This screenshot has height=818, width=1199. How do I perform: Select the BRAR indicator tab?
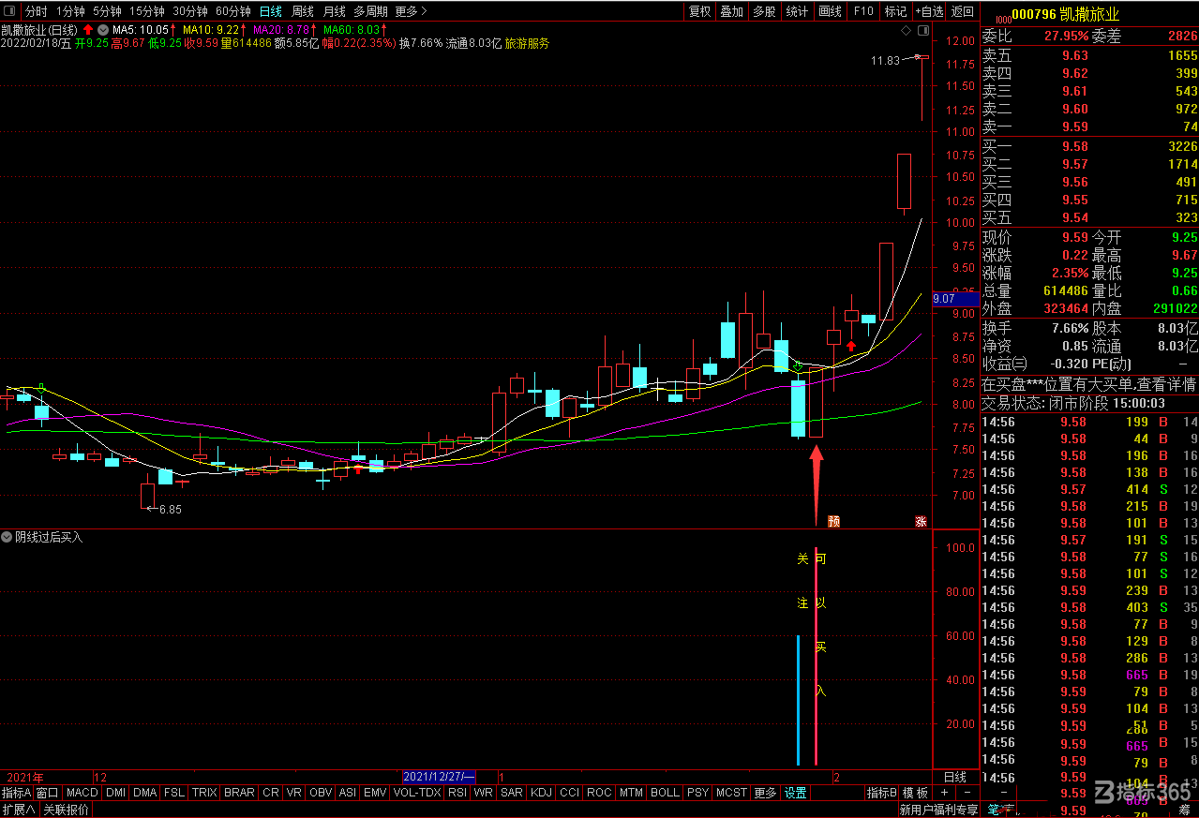pos(239,793)
